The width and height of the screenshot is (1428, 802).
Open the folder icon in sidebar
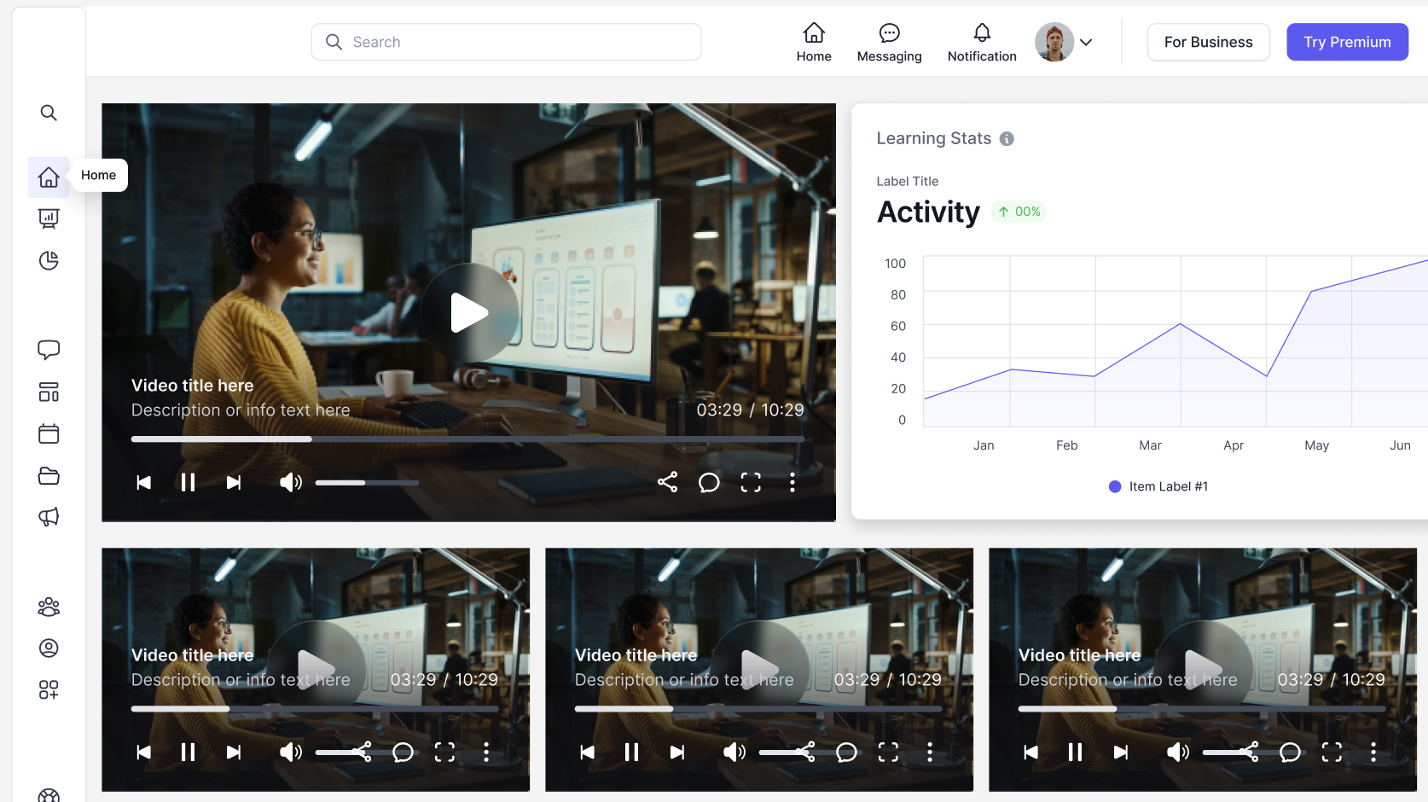pyautogui.click(x=49, y=475)
